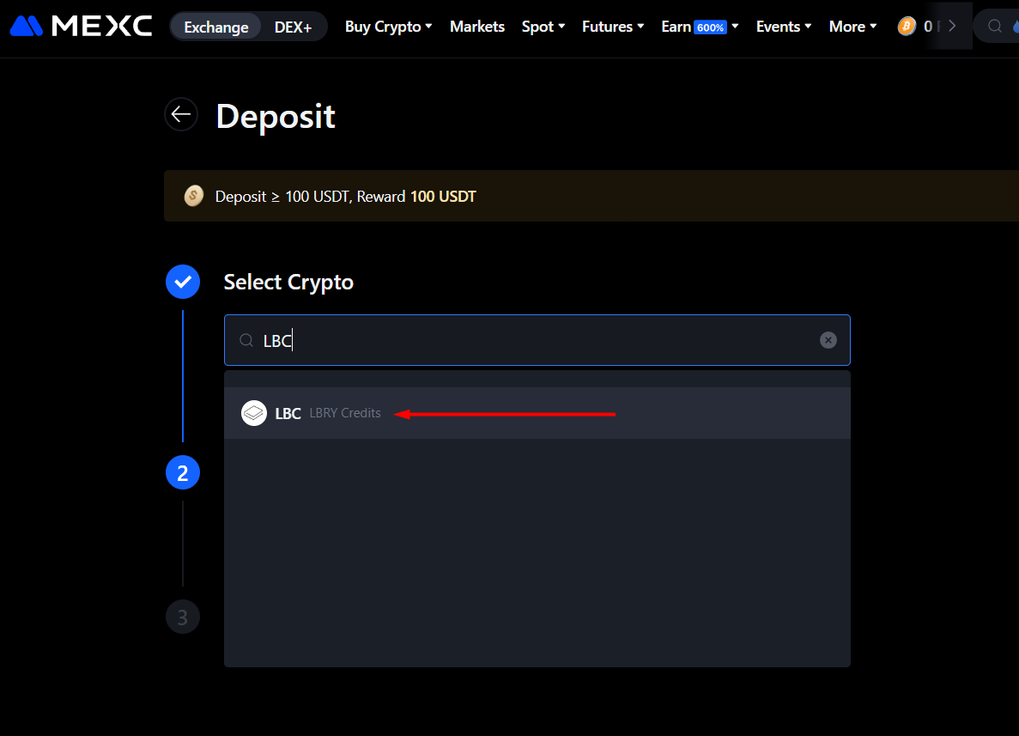Select LBC LBRY Credits from results
The height and width of the screenshot is (736, 1019).
coord(537,413)
